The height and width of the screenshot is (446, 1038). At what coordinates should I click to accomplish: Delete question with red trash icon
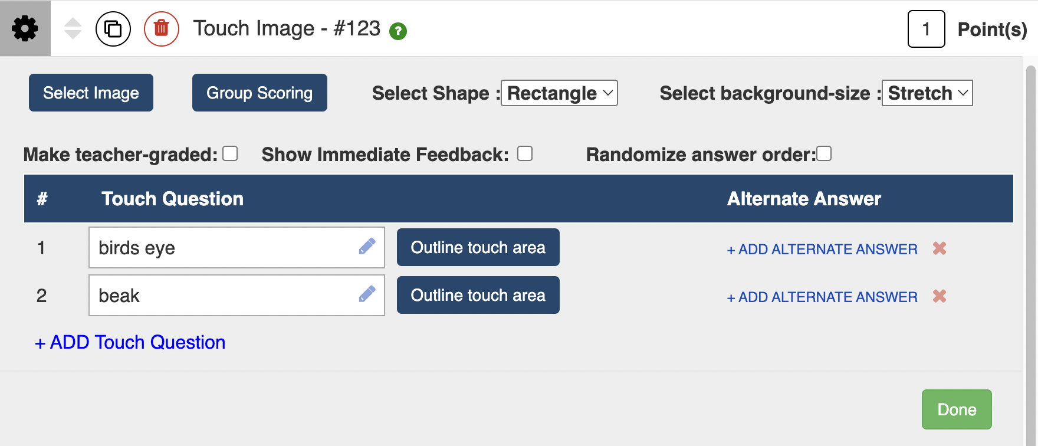[161, 28]
